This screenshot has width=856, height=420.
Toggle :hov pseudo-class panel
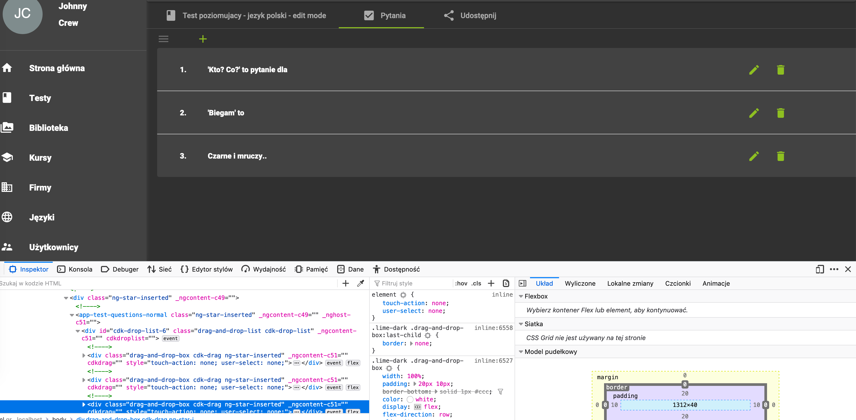461,283
